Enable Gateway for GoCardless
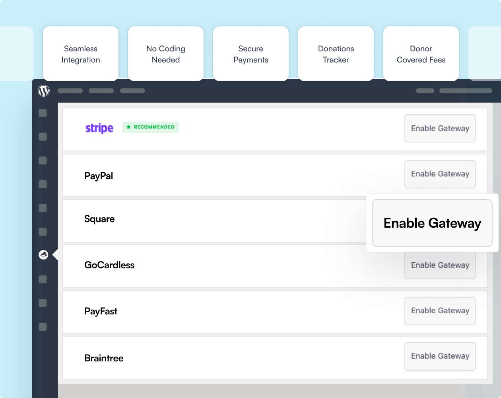Screen dimensions: 501x398 (x=440, y=265)
